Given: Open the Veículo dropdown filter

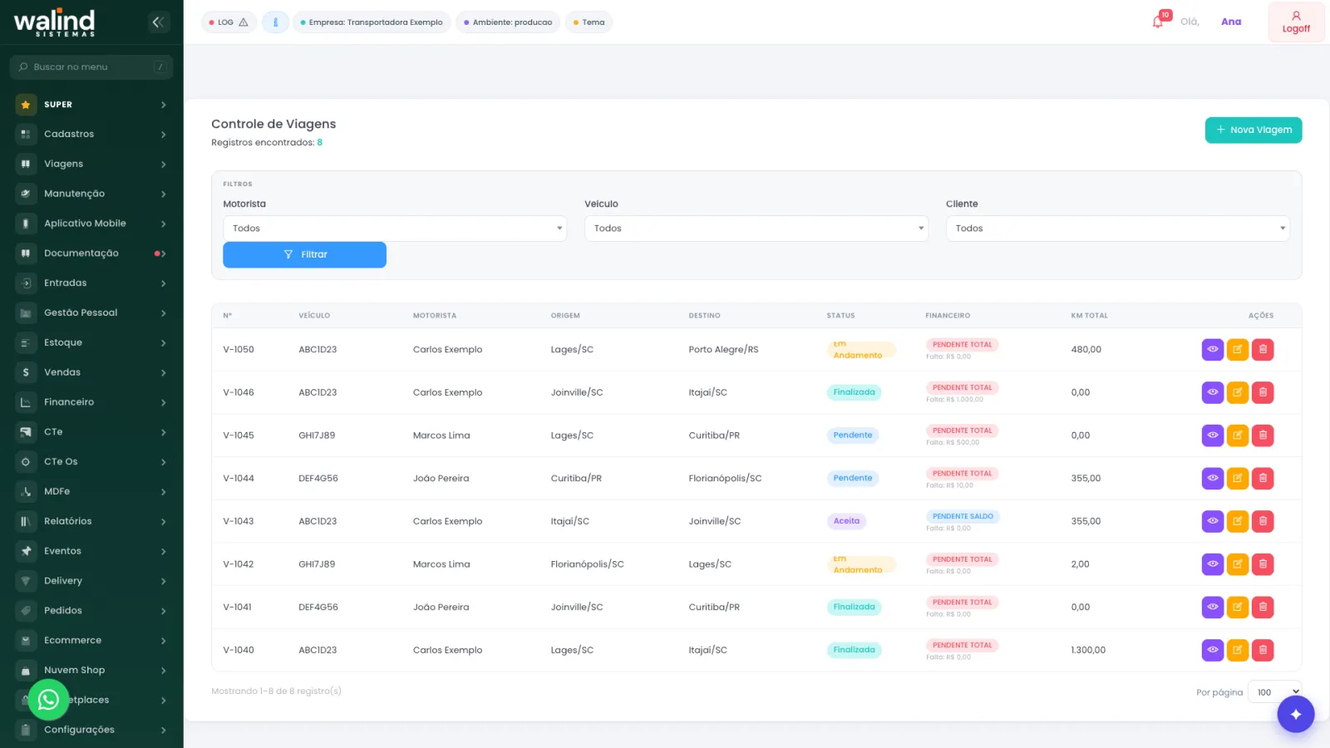Looking at the screenshot, I should pyautogui.click(x=756, y=229).
